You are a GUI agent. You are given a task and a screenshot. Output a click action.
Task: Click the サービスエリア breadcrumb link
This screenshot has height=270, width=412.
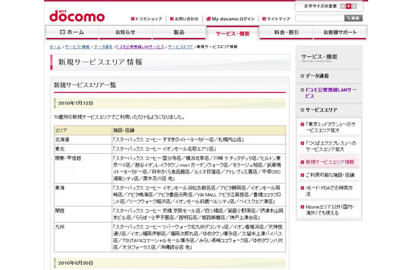180,47
